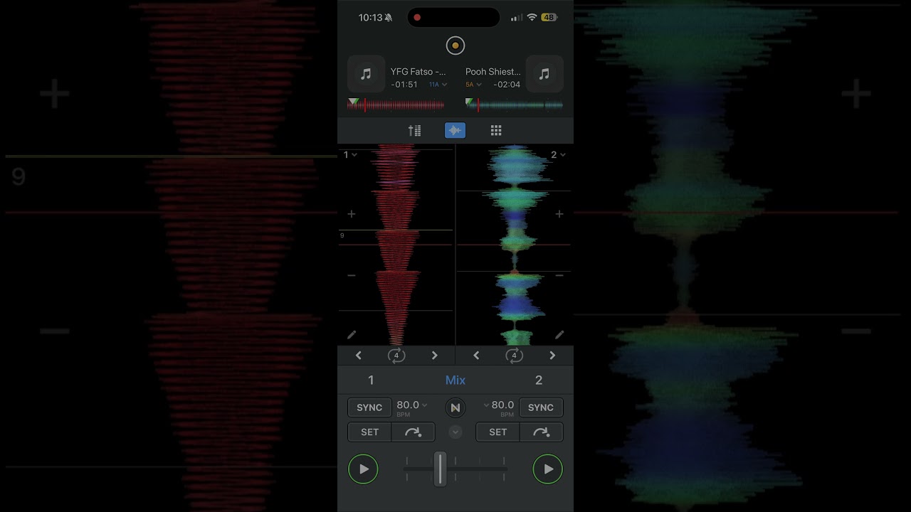911x512 pixels.
Task: Zoom in deck 2 waveform with plus
Action: click(559, 214)
